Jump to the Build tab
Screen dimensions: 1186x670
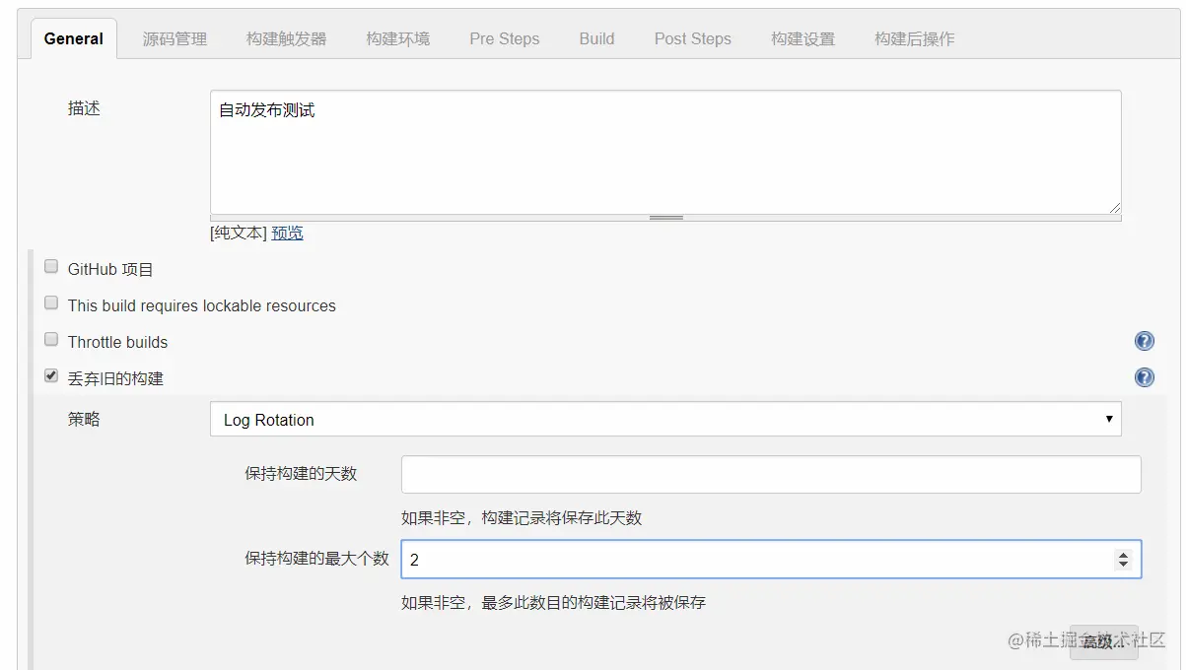pos(596,39)
